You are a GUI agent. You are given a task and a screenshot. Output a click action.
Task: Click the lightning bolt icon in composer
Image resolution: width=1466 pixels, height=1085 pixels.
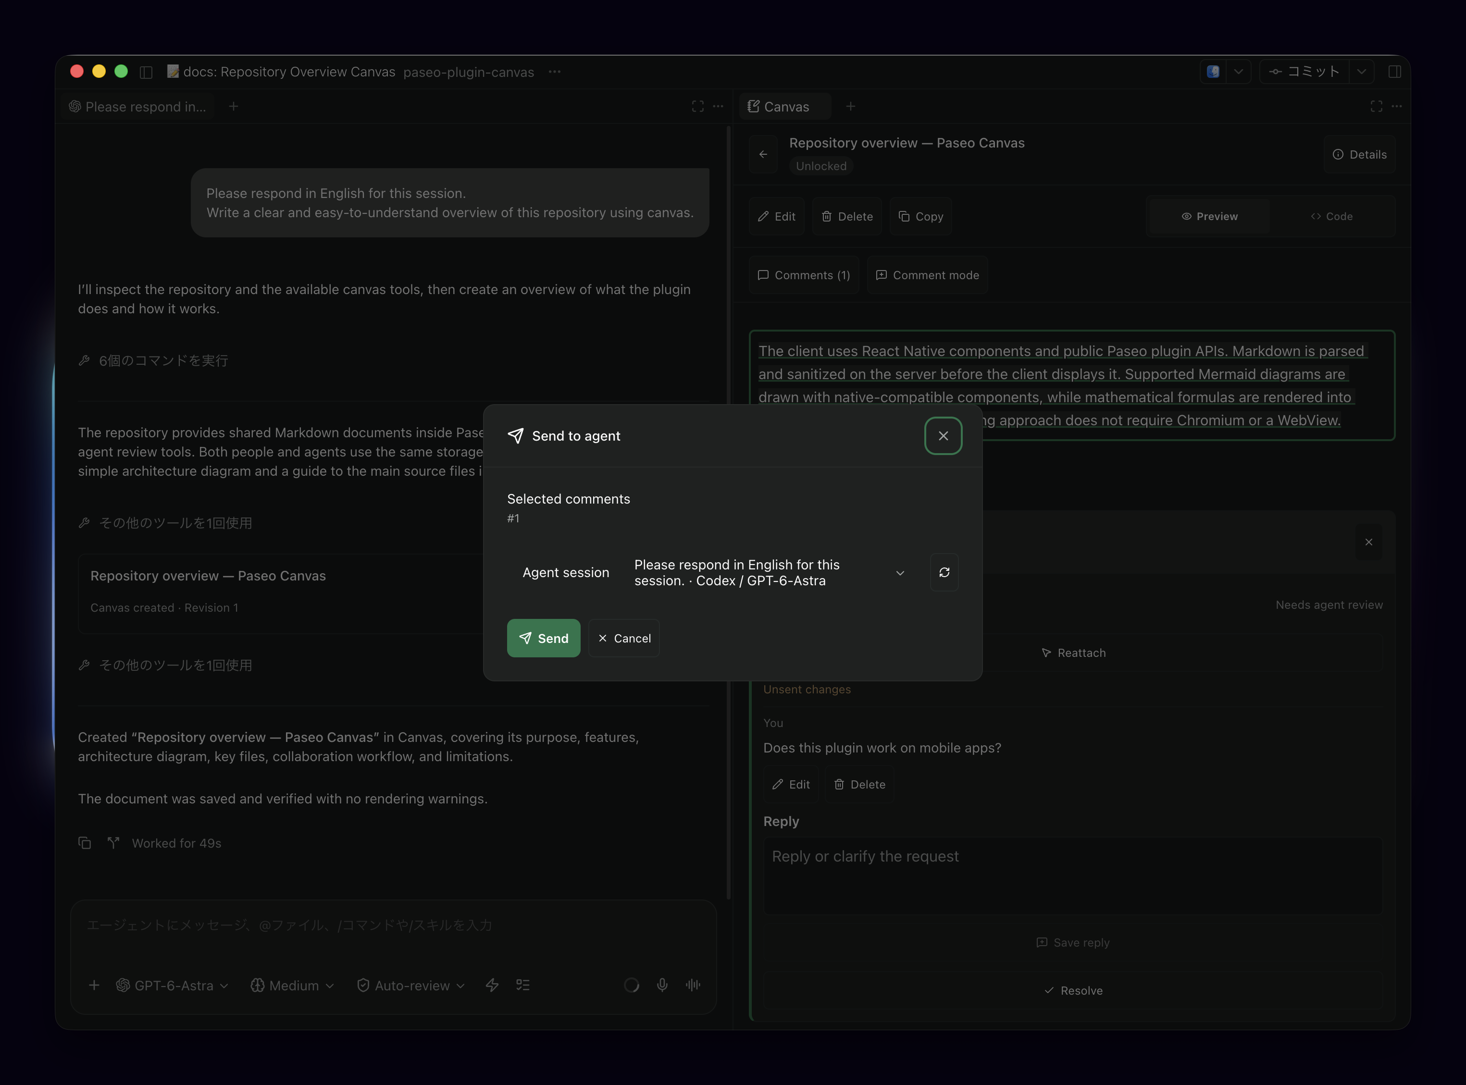coord(492,985)
